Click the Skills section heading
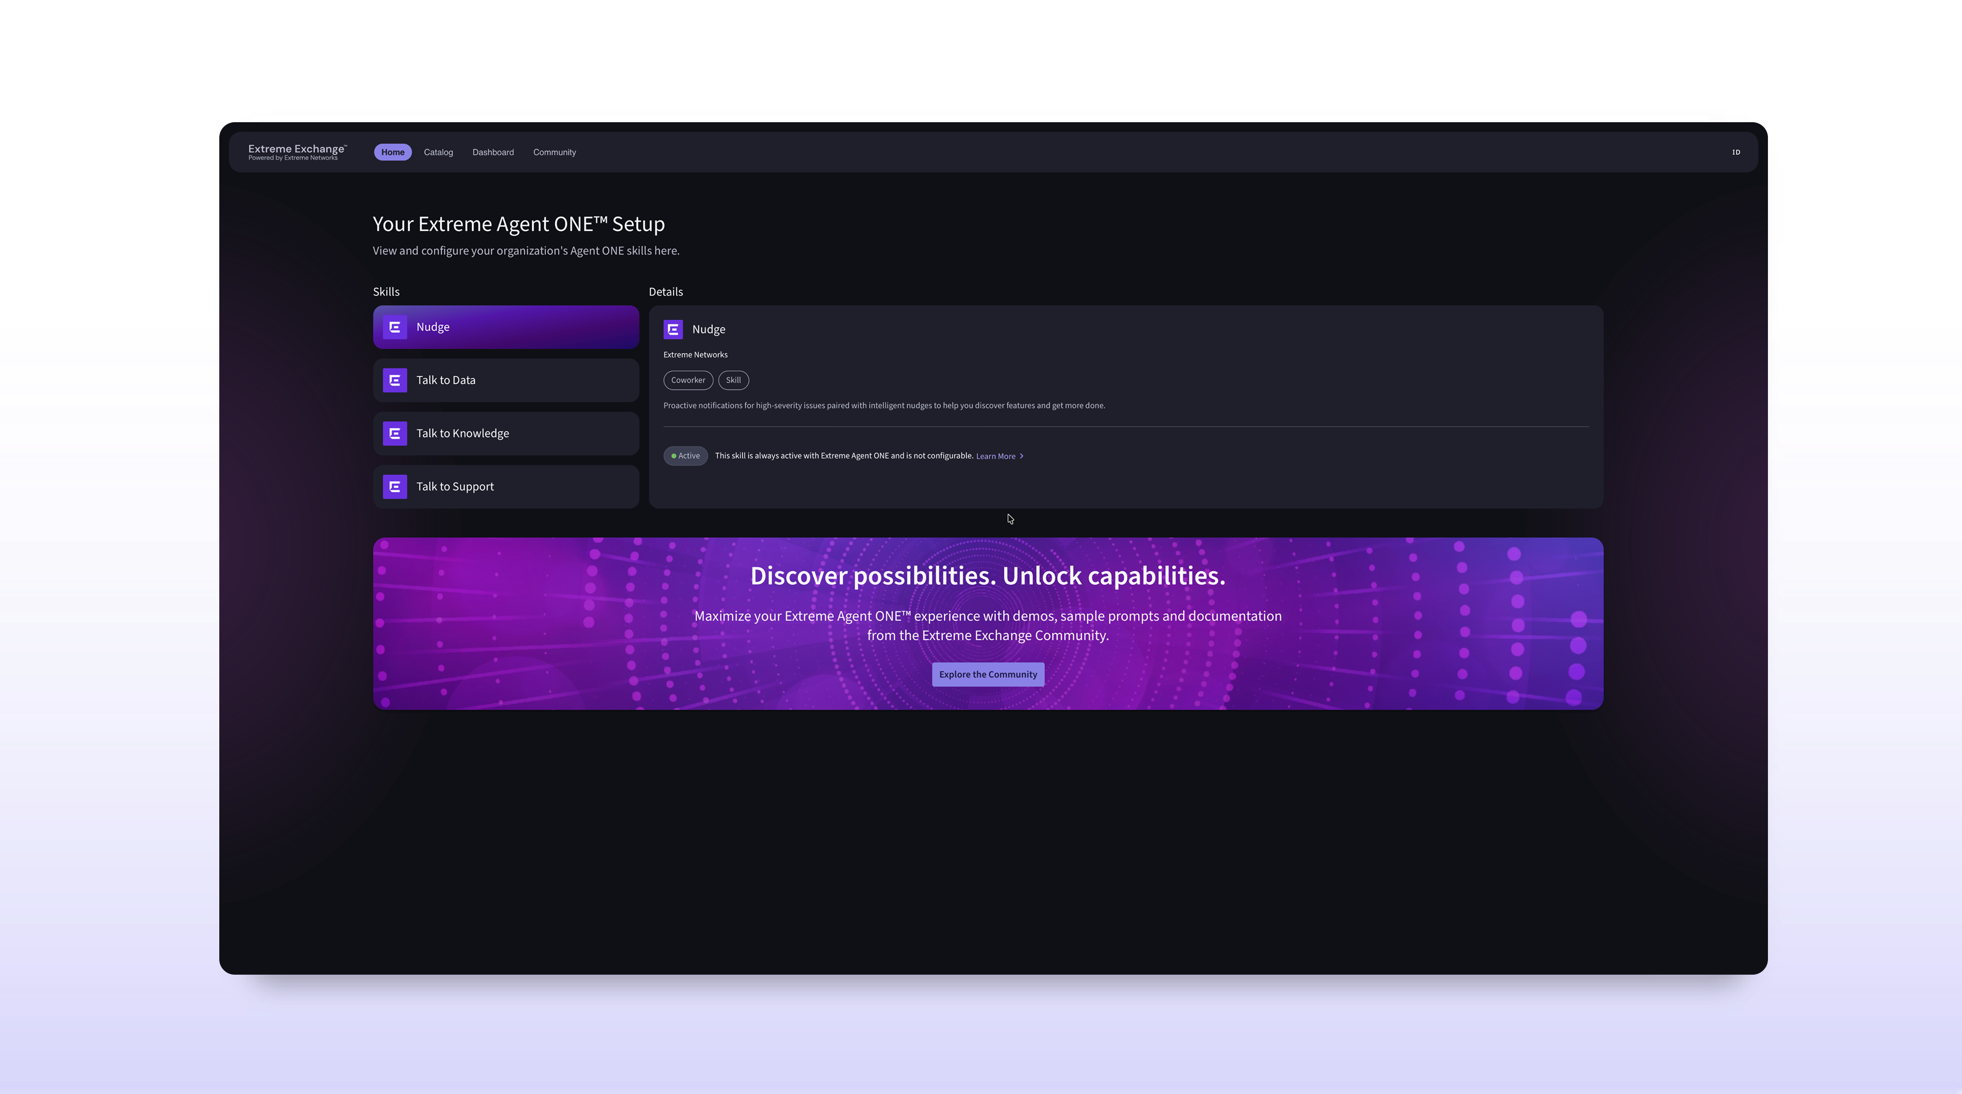1962x1094 pixels. tap(386, 291)
